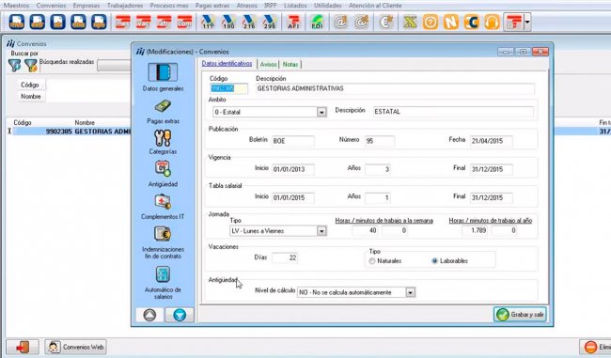611x358 pixels.
Task: Open Antigüedad section in the sidebar
Action: 163,174
